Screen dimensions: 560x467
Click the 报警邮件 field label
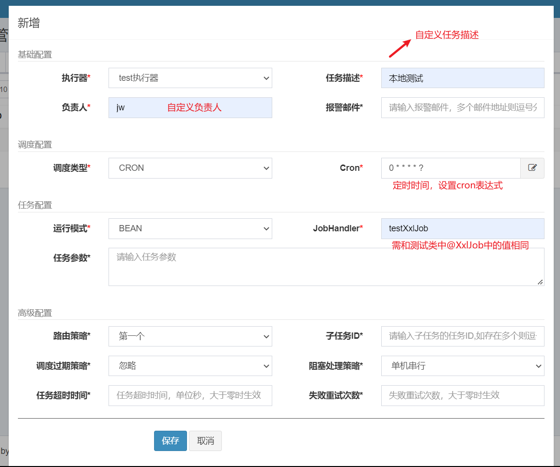[x=344, y=107]
